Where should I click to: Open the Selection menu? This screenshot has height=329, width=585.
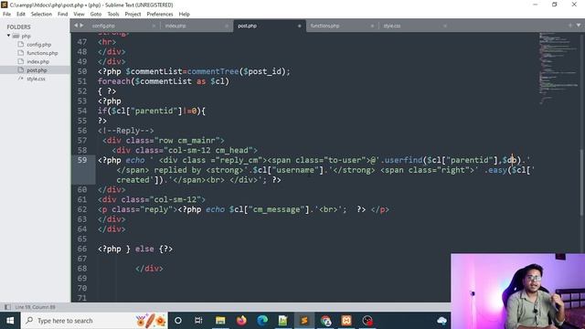pyautogui.click(x=41, y=14)
